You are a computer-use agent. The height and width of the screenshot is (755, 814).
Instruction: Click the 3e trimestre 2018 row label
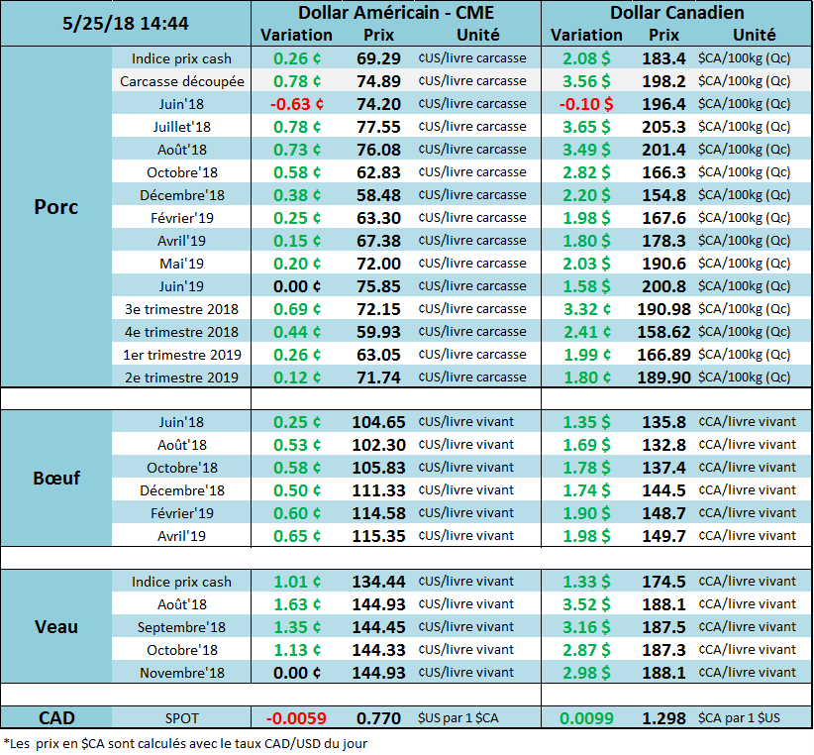182,309
